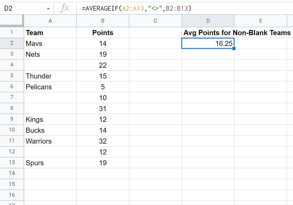The image size is (293, 205).
Task: Select row 4 header
Action: click(12, 65)
